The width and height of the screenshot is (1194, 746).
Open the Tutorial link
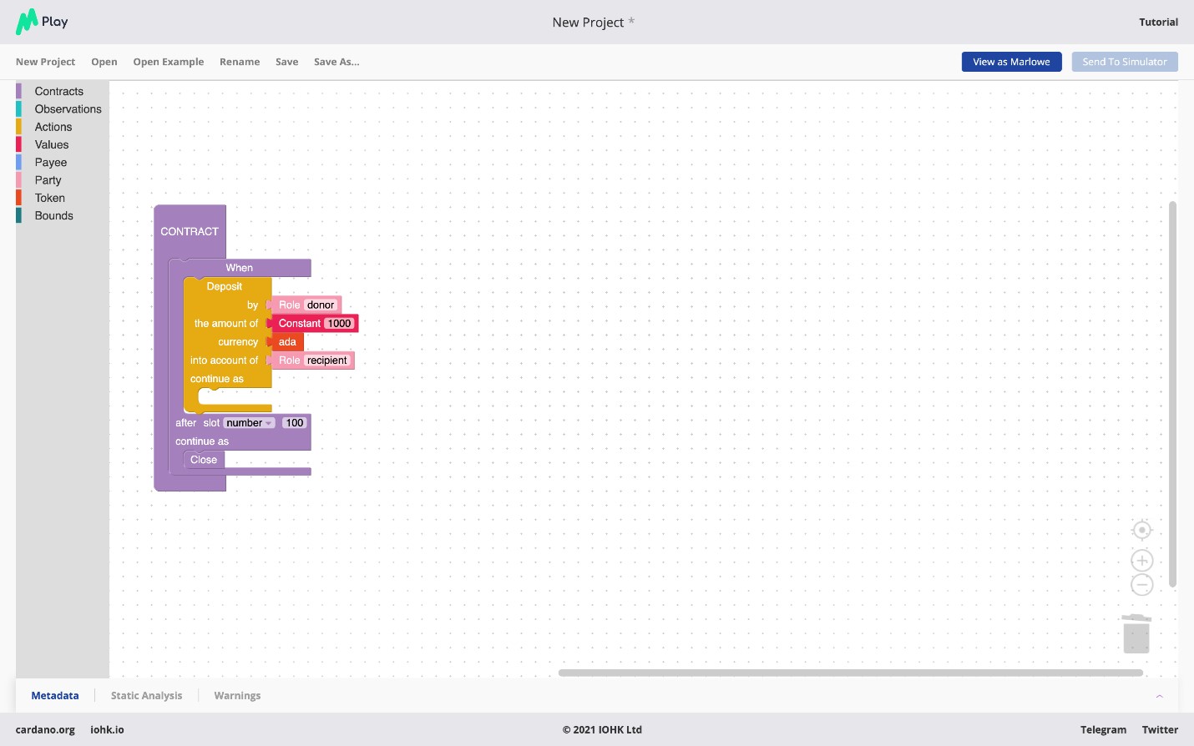tap(1159, 22)
